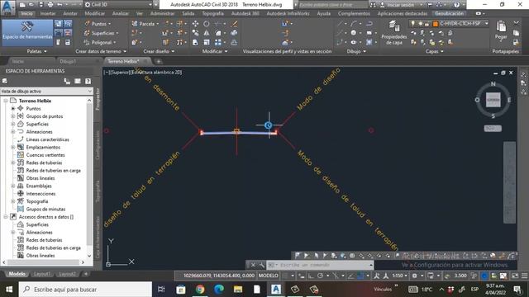The image size is (529, 297).
Task: Open the Poligonal dropdown
Action: pos(100,42)
